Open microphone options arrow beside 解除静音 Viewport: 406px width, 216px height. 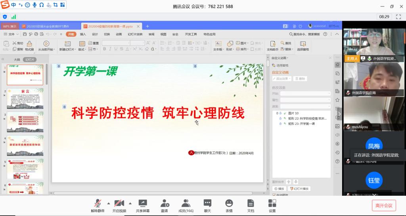[109, 203]
